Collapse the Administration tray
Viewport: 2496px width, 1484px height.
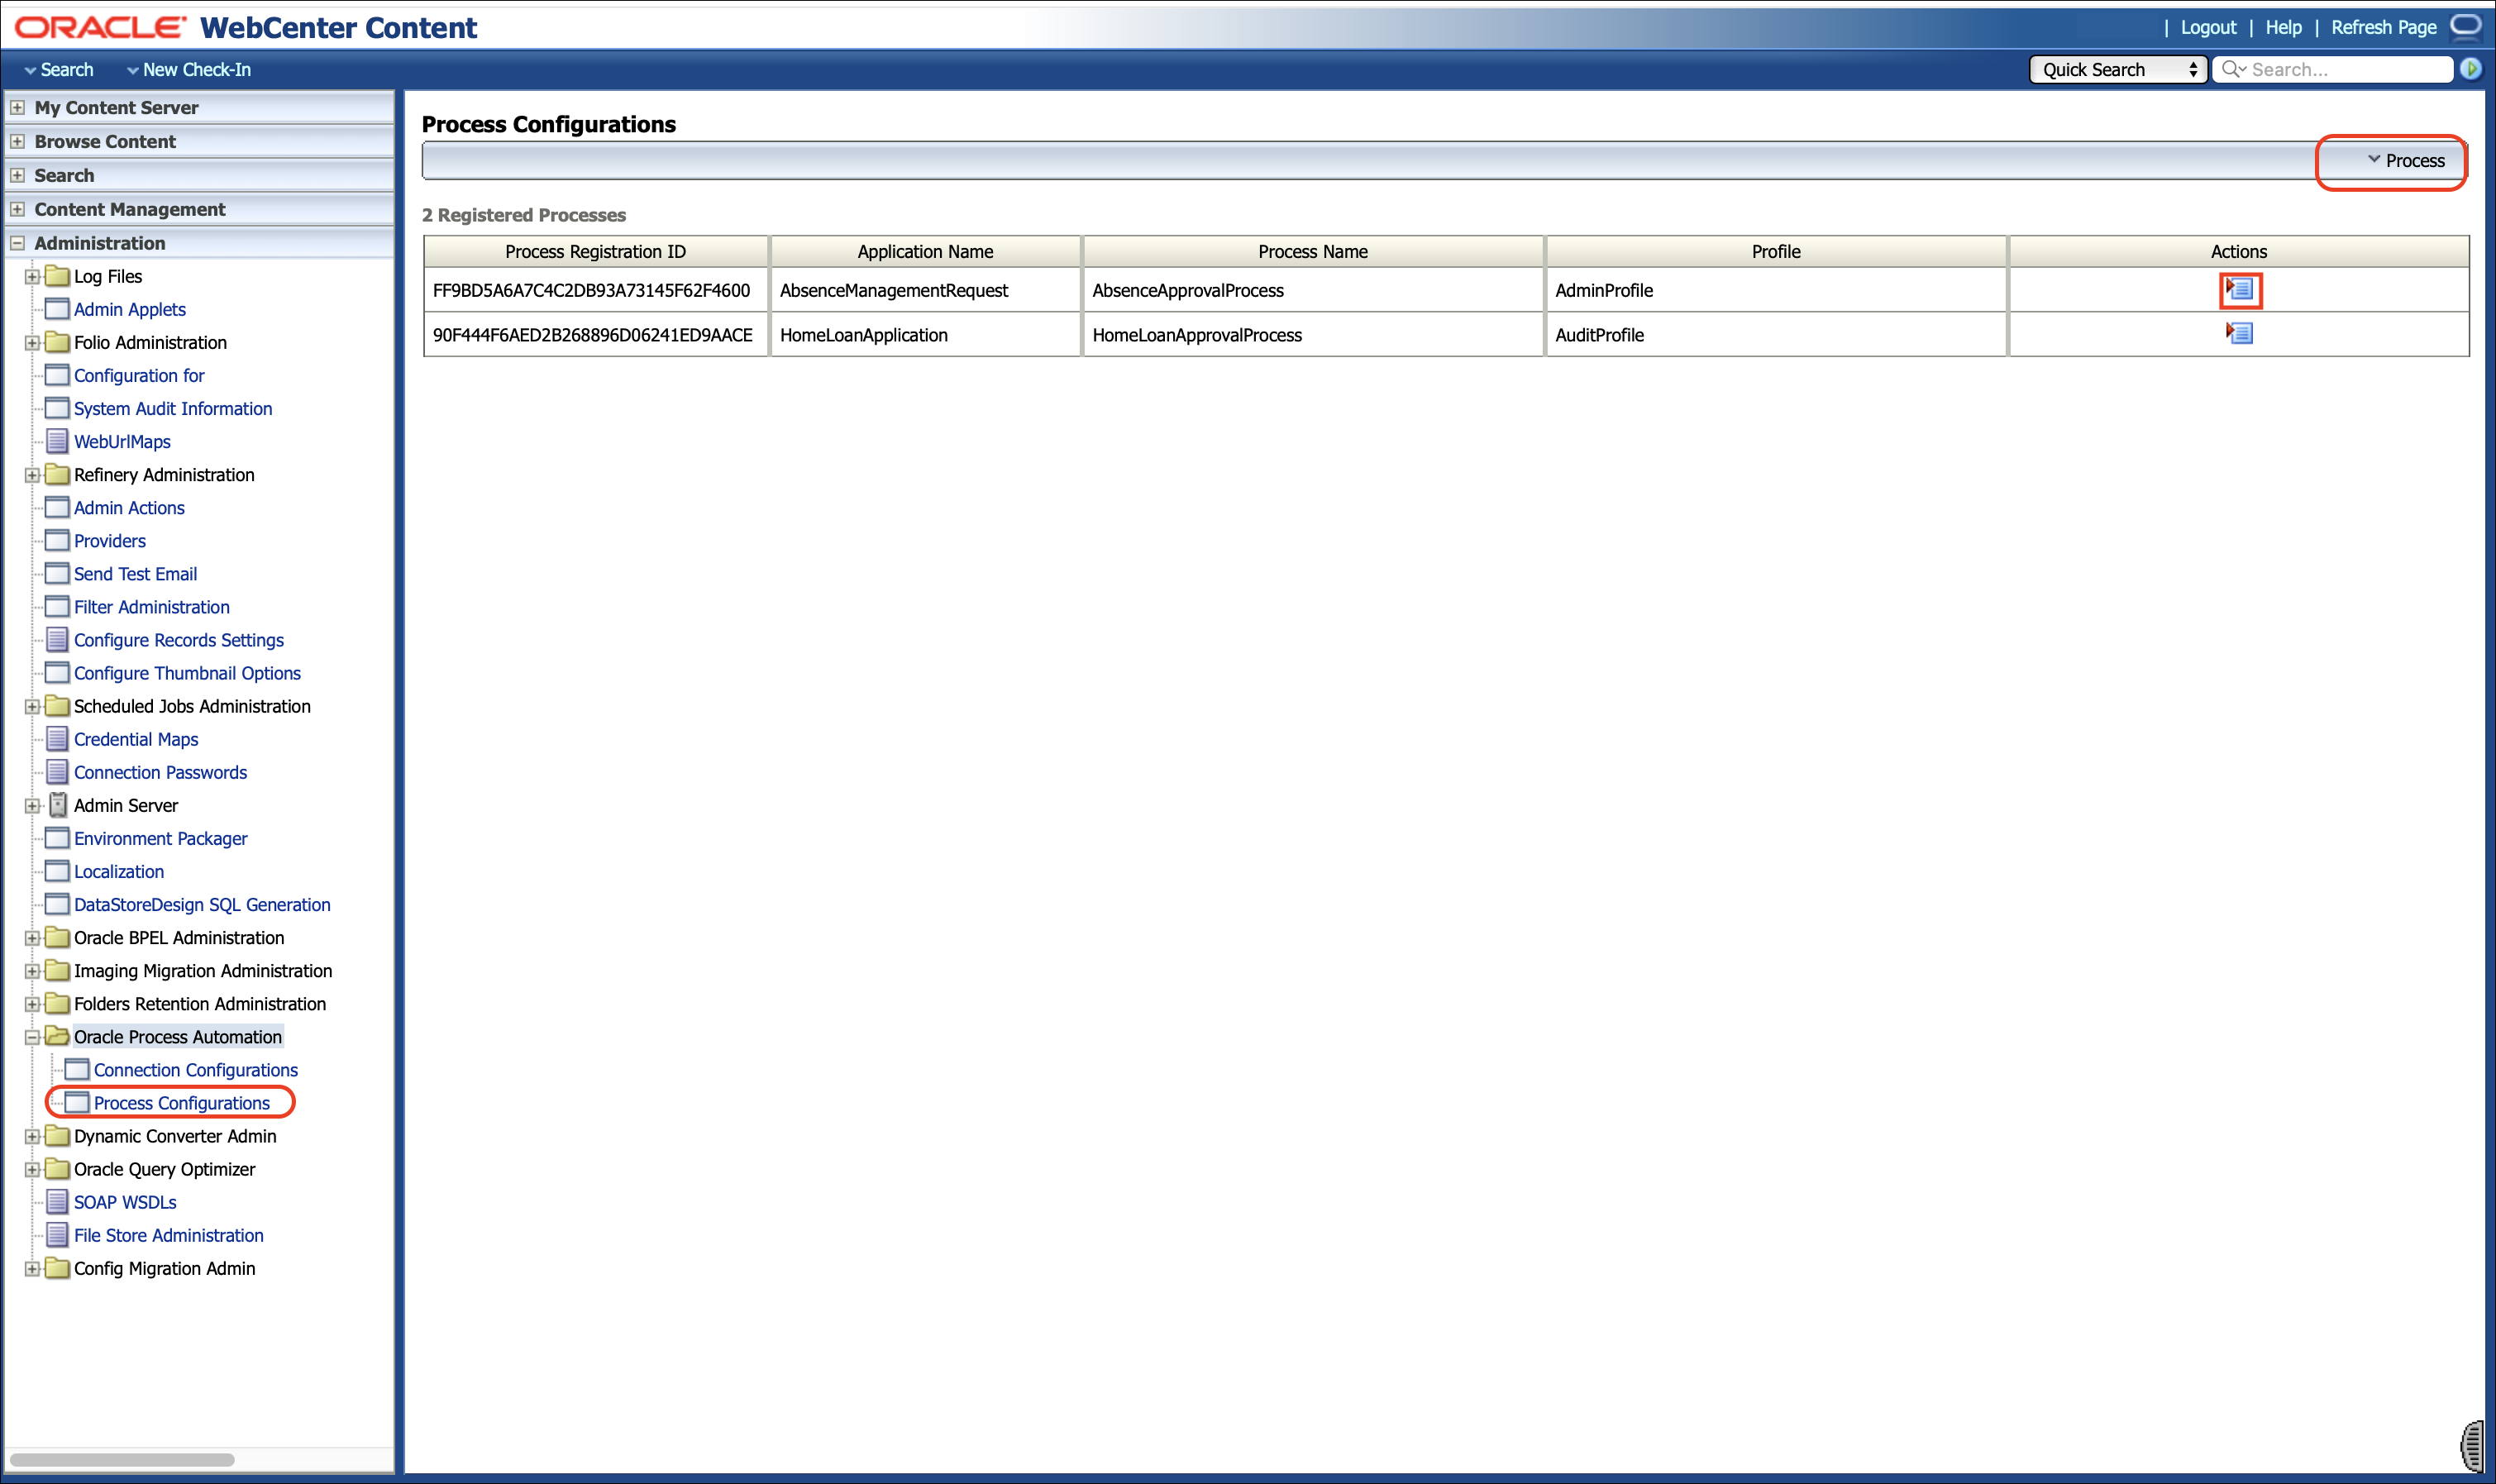coord(17,243)
